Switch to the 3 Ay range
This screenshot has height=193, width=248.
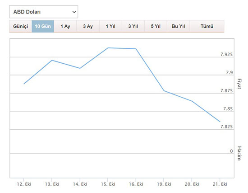click(x=88, y=26)
